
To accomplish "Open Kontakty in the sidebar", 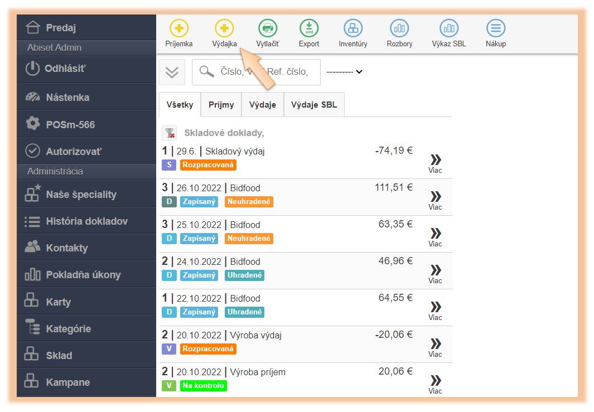I will 66,248.
